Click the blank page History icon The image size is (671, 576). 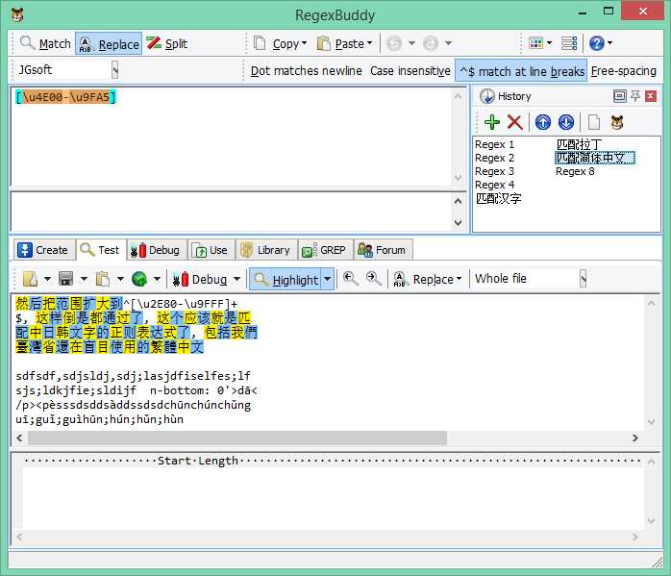[x=593, y=122]
